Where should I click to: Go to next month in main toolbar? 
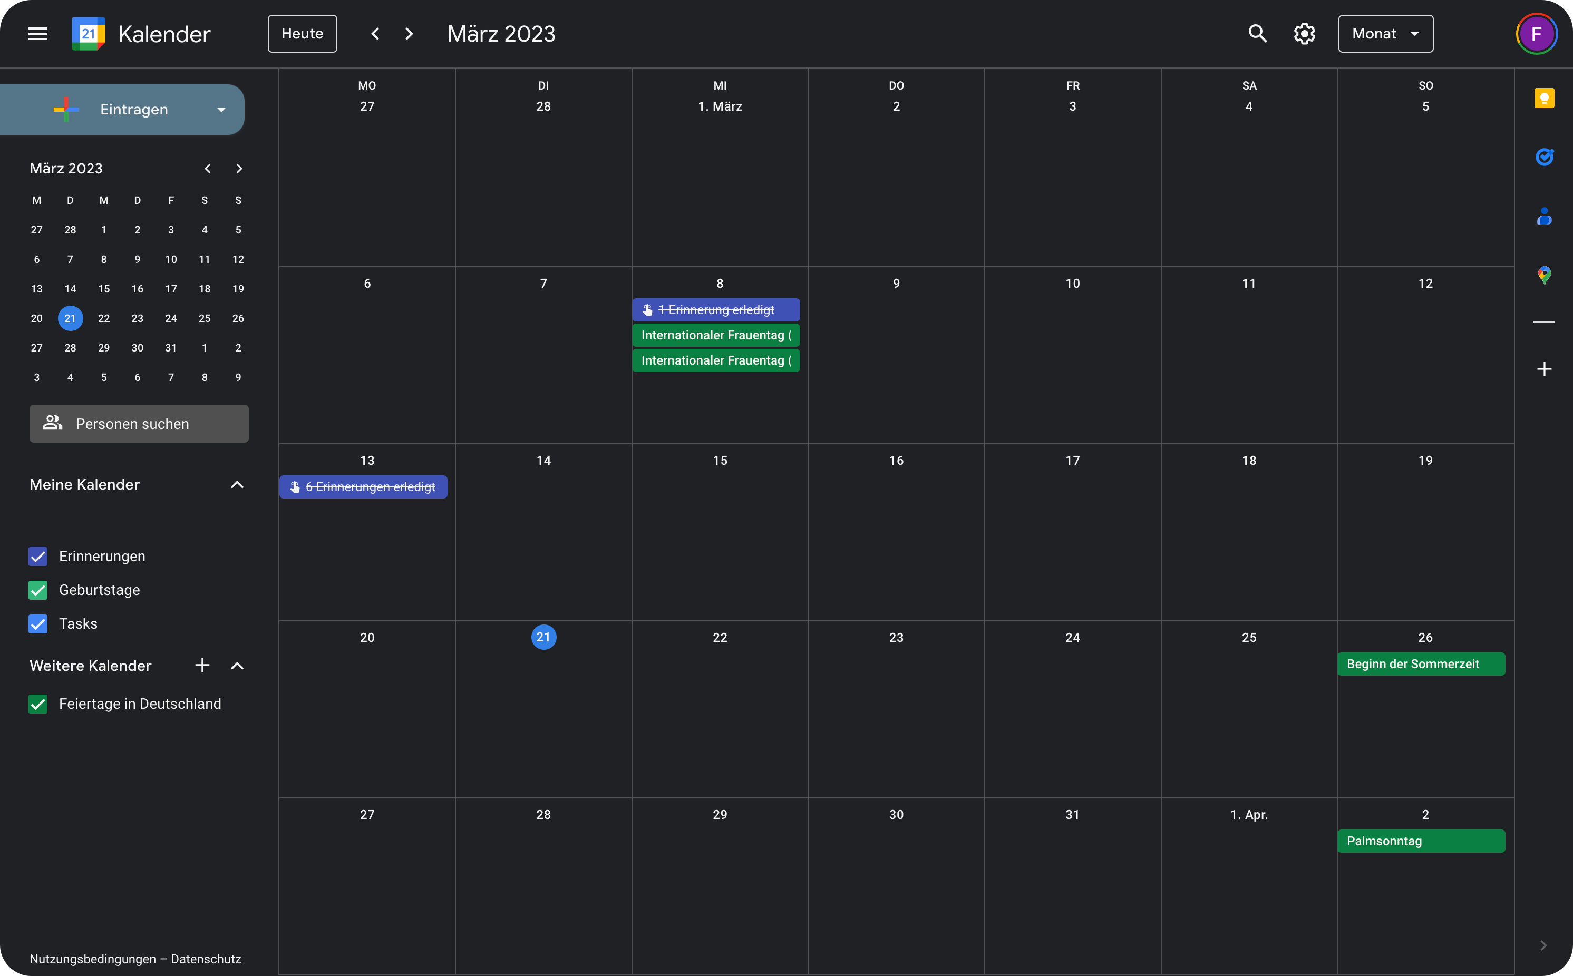coord(409,34)
